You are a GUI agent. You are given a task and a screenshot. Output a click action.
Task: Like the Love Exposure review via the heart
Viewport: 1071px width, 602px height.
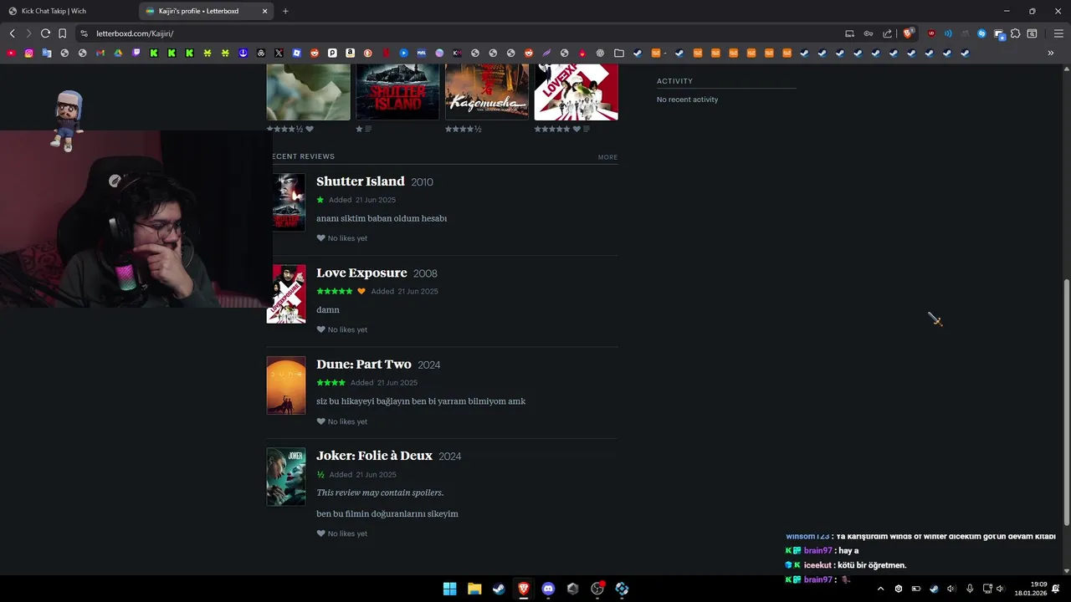click(320, 329)
